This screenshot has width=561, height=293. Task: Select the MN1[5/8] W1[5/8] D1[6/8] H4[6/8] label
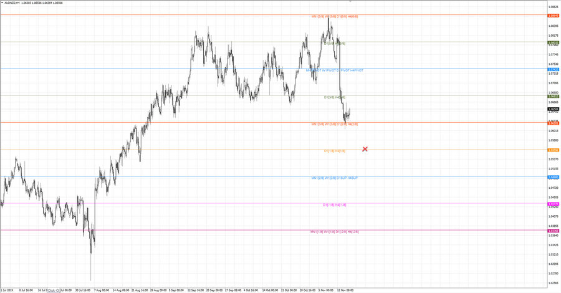(x=335, y=16)
